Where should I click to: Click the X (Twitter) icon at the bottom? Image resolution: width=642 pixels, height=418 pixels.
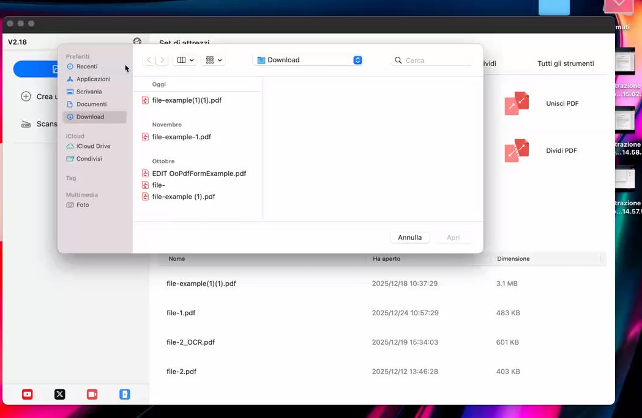tap(59, 394)
